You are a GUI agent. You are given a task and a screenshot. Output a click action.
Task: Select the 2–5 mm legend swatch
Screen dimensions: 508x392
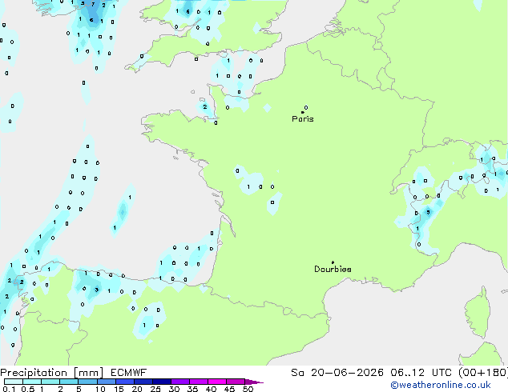coord(69,382)
